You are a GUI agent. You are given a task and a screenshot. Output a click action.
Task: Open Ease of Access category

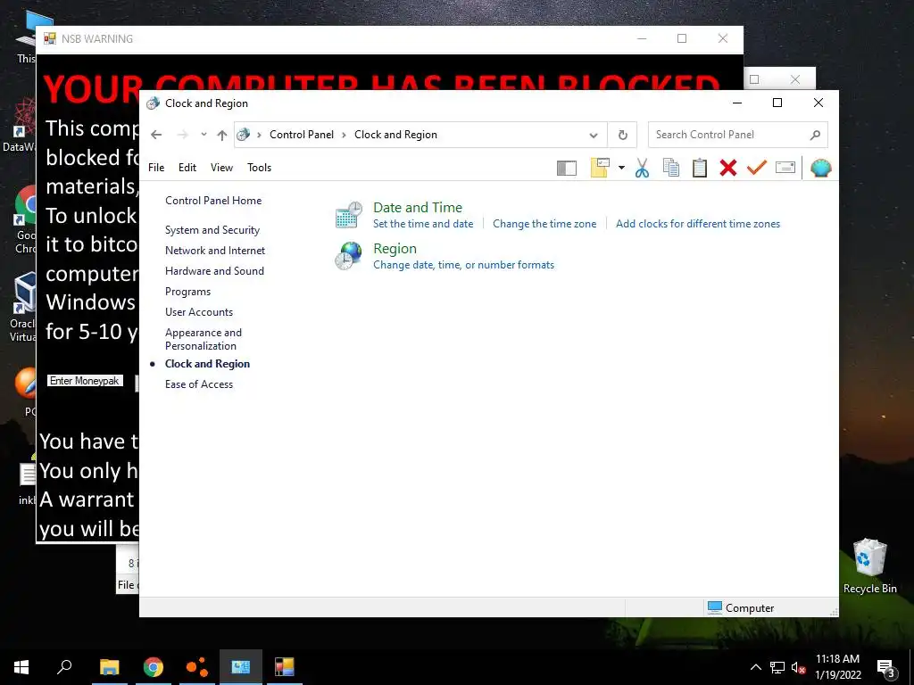[199, 384]
